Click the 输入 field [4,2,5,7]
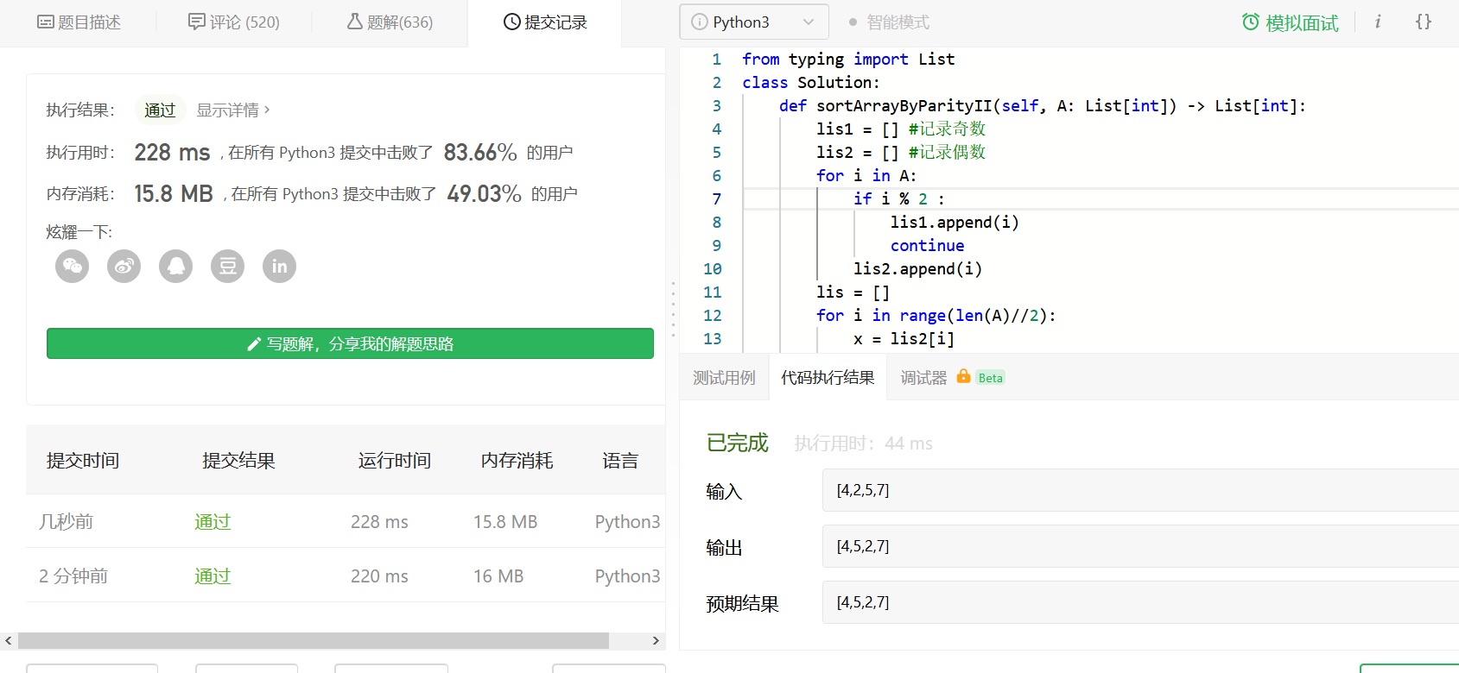This screenshot has width=1459, height=673. 1140,490
